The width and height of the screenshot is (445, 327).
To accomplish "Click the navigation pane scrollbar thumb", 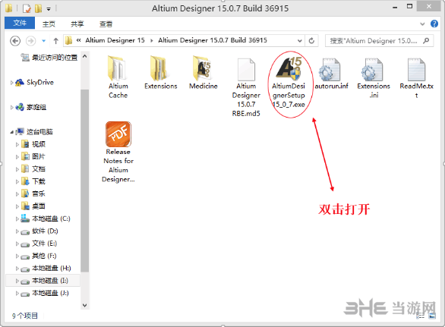I will [x=84, y=181].
